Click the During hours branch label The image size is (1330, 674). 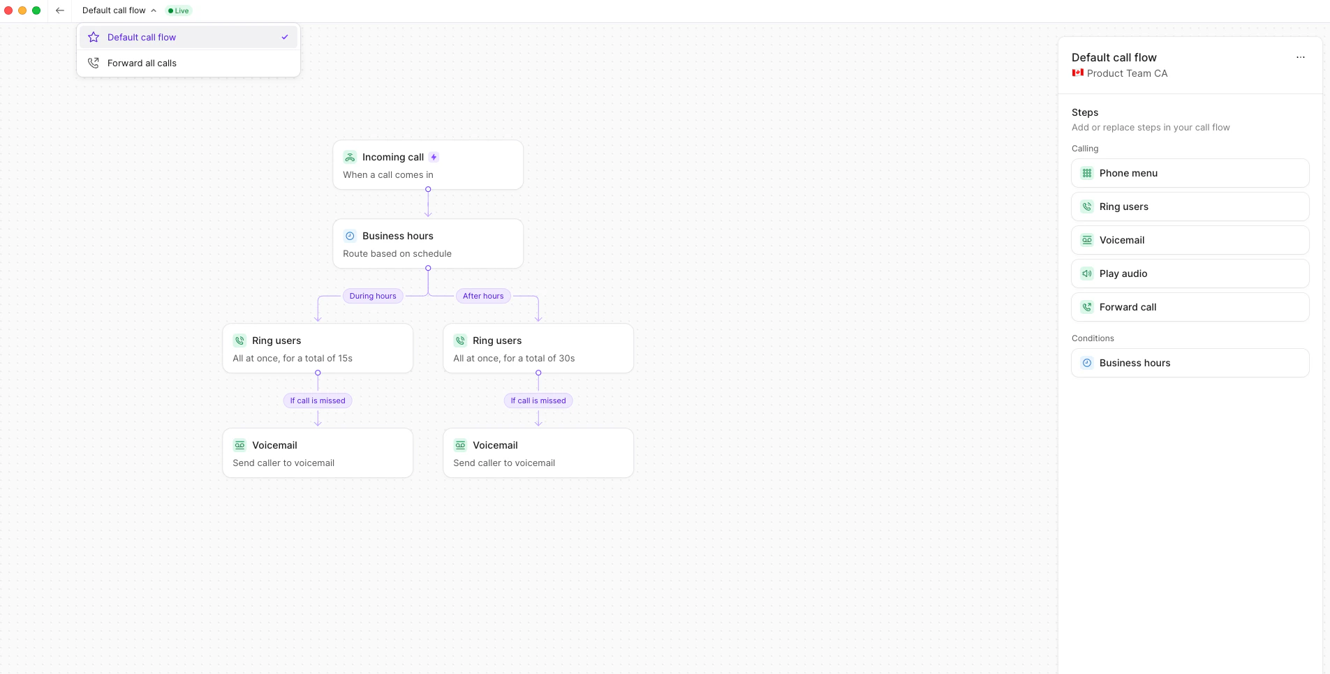373,296
